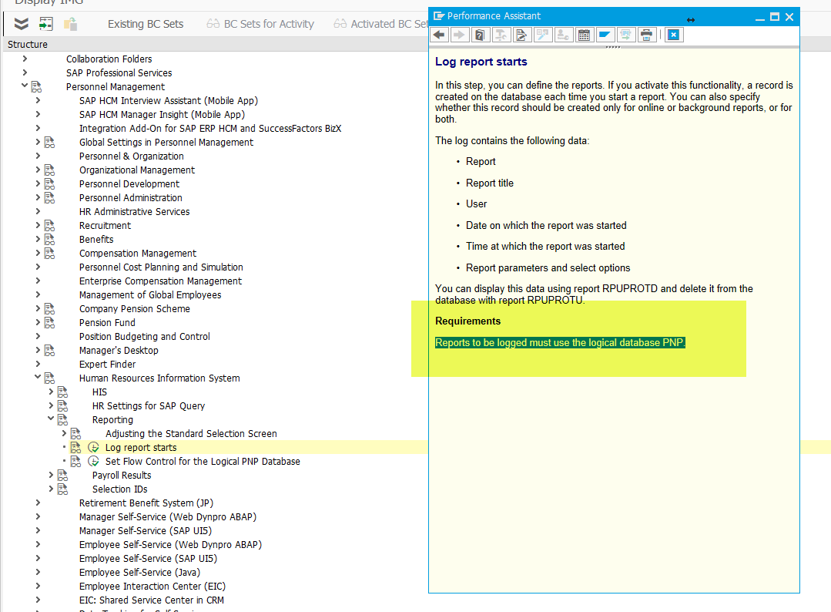Expand Retirement Benefit System (JP) node
Image resolution: width=831 pixels, height=612 pixels.
38,503
